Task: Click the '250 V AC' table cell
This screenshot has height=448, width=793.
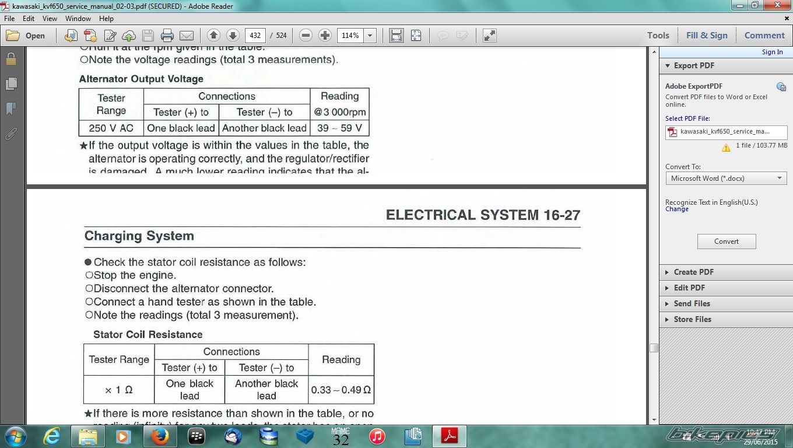Action: [111, 128]
